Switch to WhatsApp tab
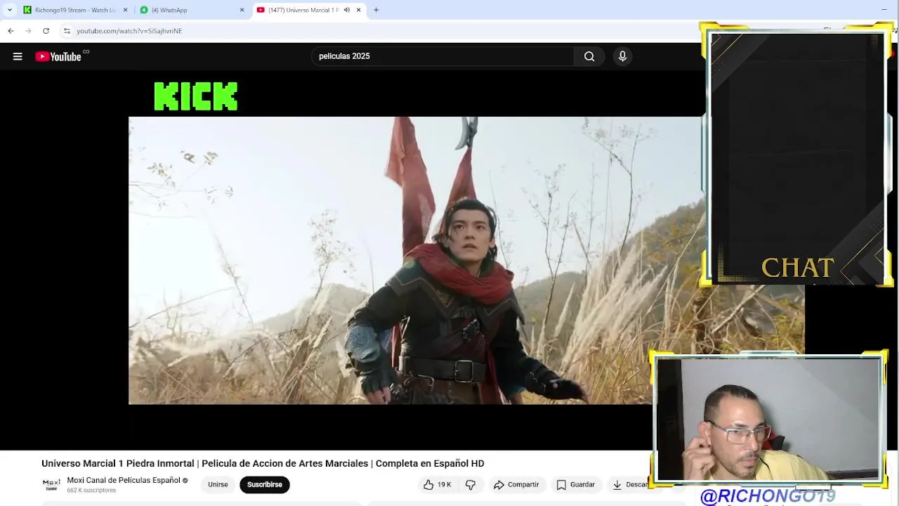Screen dimensions: 899x506 point(191,10)
